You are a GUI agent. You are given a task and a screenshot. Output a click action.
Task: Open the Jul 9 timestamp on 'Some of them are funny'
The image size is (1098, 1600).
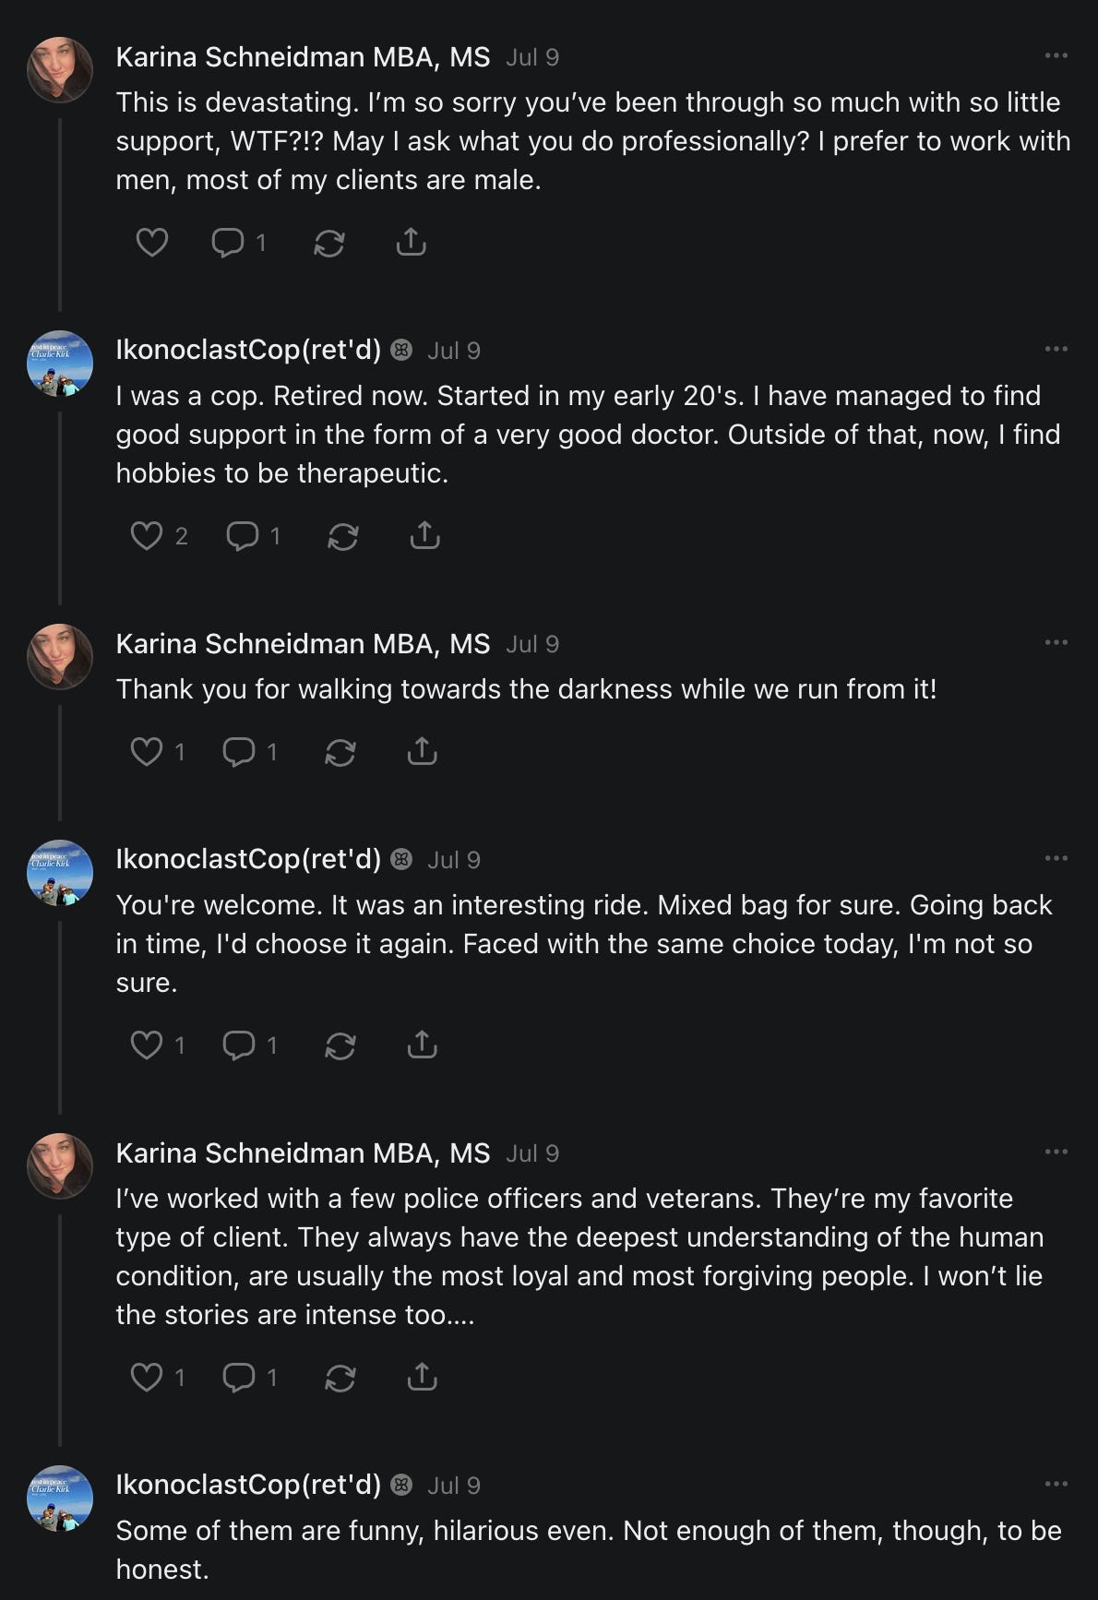point(453,1486)
